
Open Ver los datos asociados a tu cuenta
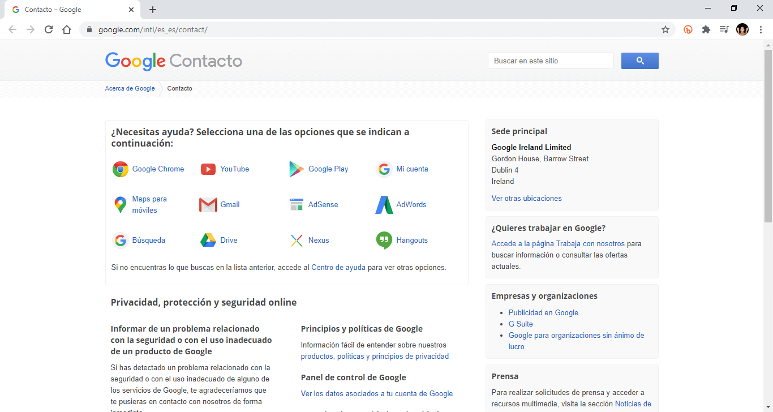377,394
